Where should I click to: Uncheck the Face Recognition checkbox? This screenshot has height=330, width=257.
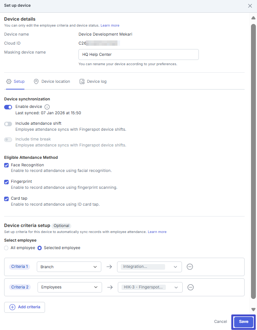[6, 165]
